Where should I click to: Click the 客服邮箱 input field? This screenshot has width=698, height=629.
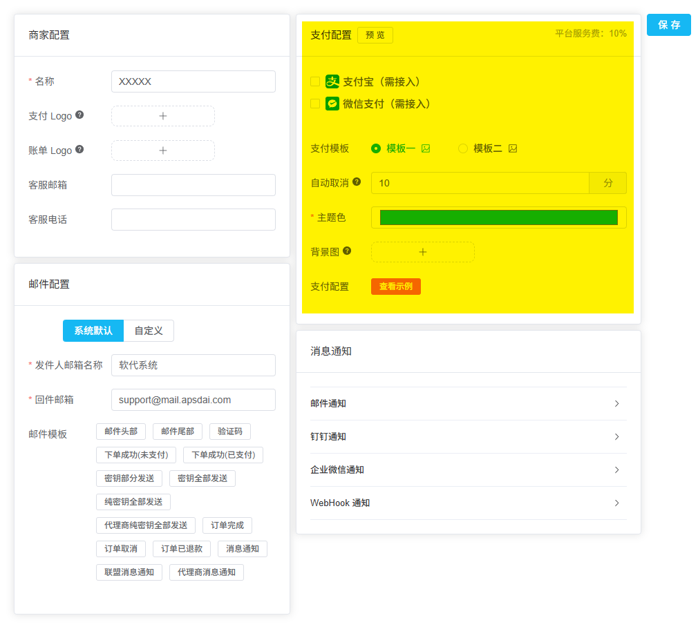point(193,185)
